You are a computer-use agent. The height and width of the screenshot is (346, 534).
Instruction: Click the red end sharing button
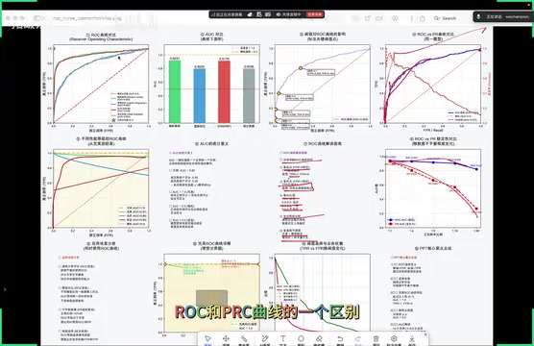(x=314, y=14)
